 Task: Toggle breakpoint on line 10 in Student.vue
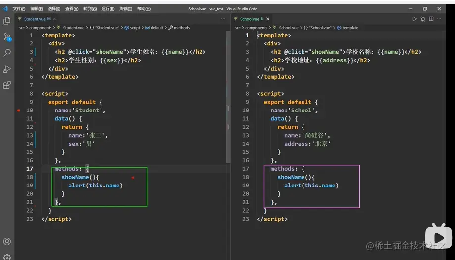coord(19,110)
